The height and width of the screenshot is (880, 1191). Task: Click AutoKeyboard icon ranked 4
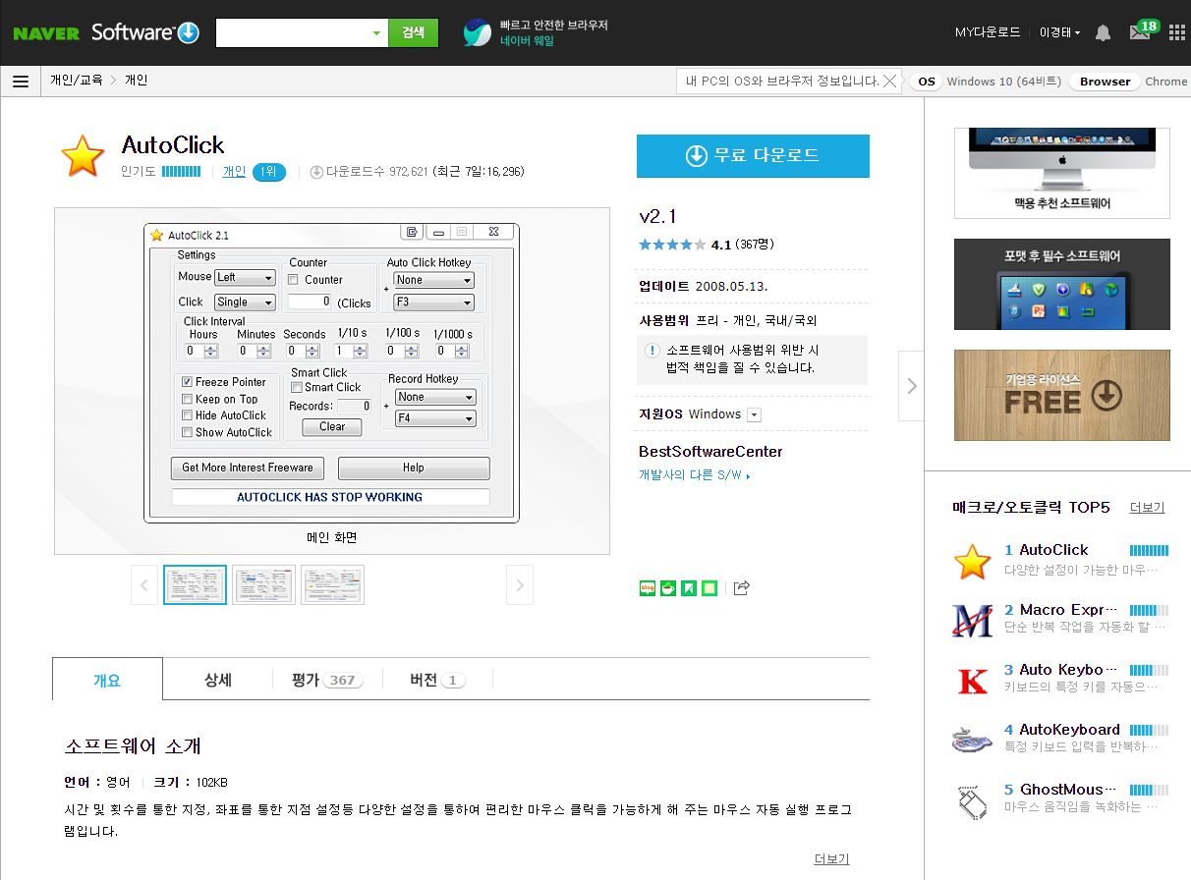973,741
